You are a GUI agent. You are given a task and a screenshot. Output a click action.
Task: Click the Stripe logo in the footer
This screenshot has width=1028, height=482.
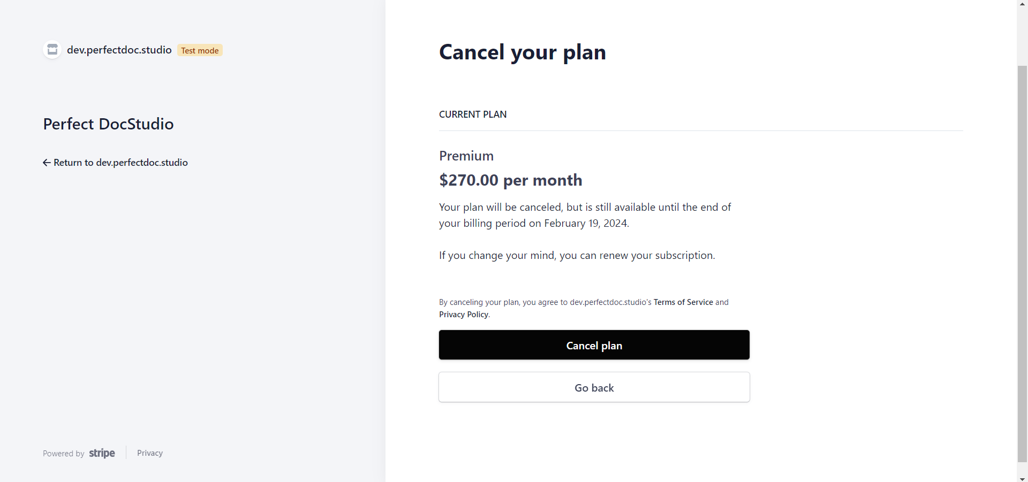tap(102, 453)
